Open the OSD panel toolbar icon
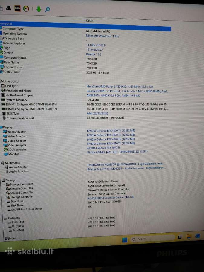The width and height of the screenshot is (204, 272). (x=17, y=8)
